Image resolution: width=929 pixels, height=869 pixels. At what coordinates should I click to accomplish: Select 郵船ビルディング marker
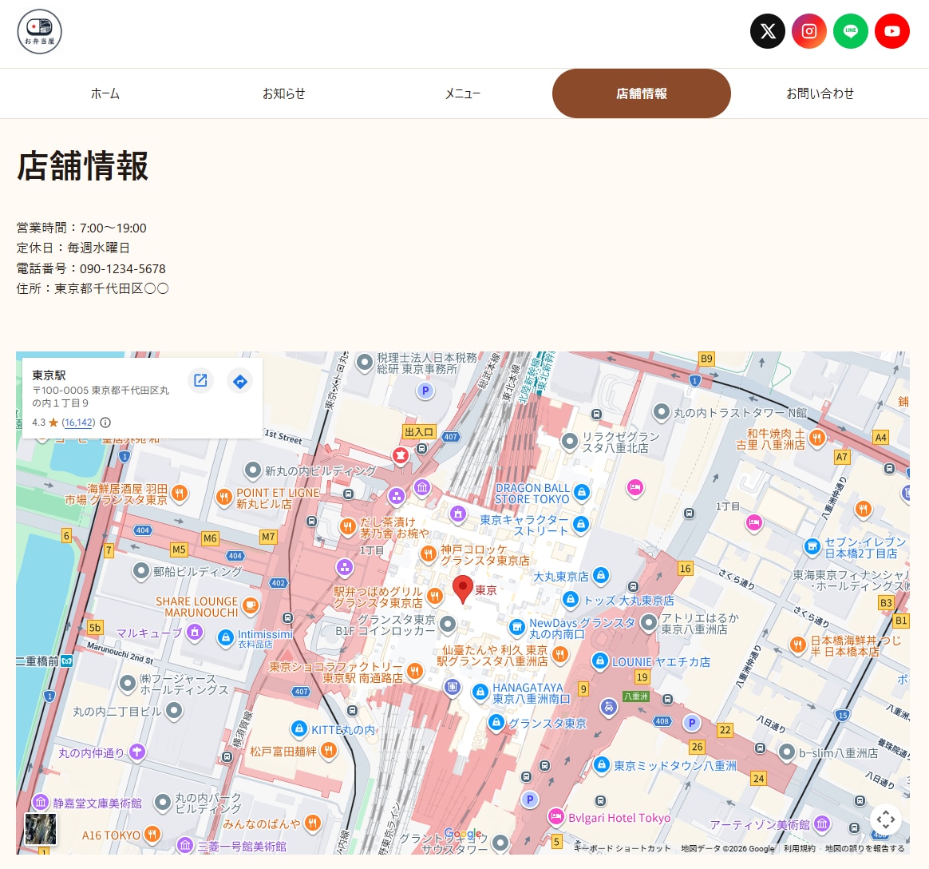[x=141, y=571]
